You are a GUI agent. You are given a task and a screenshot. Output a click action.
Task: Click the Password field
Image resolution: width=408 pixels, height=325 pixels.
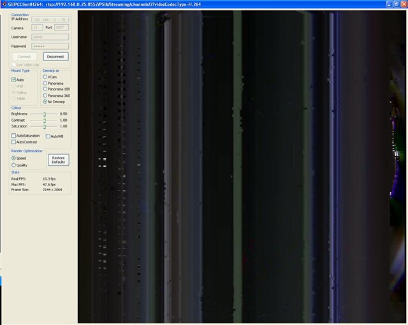click(50, 46)
